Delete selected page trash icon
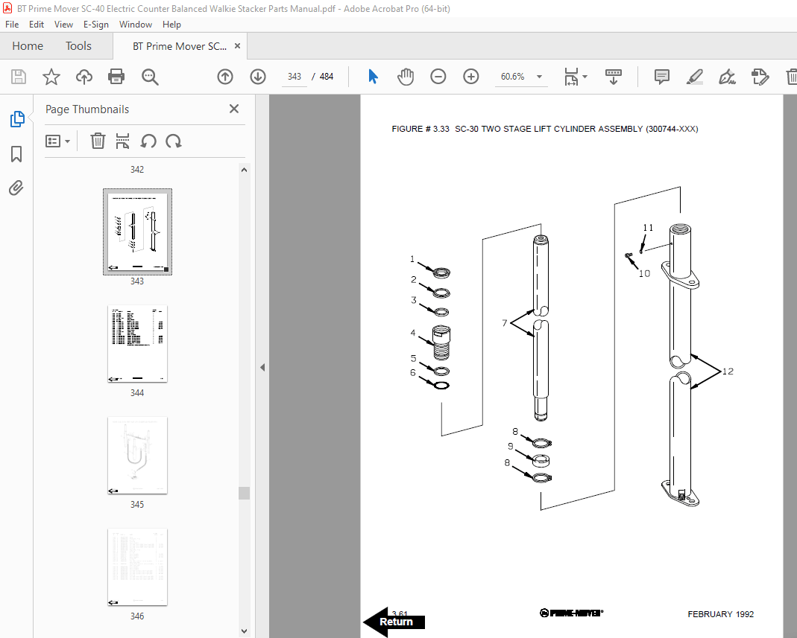This screenshot has width=797, height=638. (98, 141)
